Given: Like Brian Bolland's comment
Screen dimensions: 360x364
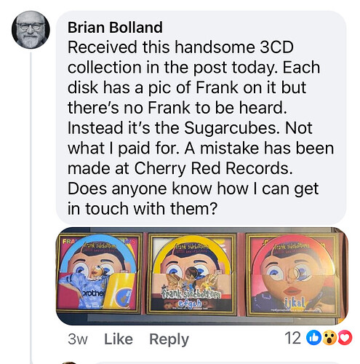Looking at the screenshot, I should pyautogui.click(x=119, y=339).
